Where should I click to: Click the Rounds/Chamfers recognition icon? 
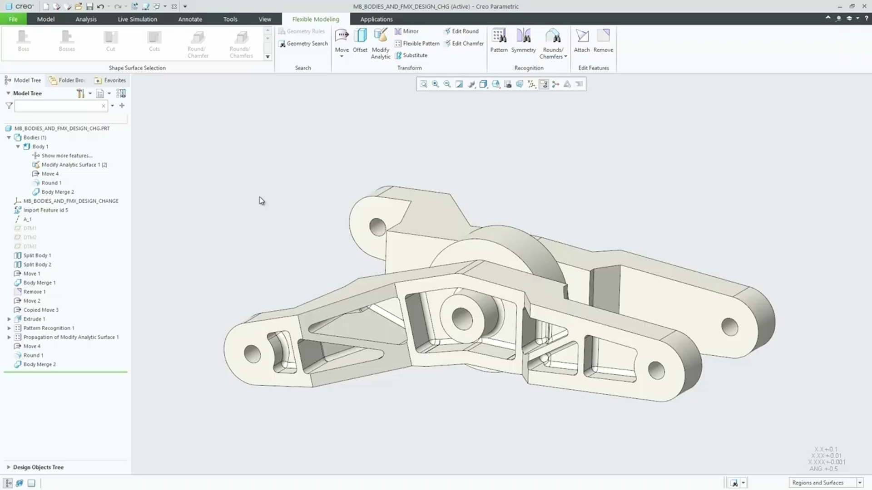coord(553,36)
